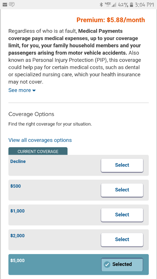Choose the $500 coverage Select button
Screen dimensions: 157x279
point(122,190)
